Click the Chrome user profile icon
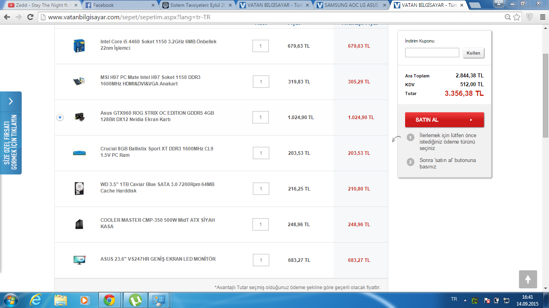549x308 pixels. pyautogui.click(x=498, y=3)
